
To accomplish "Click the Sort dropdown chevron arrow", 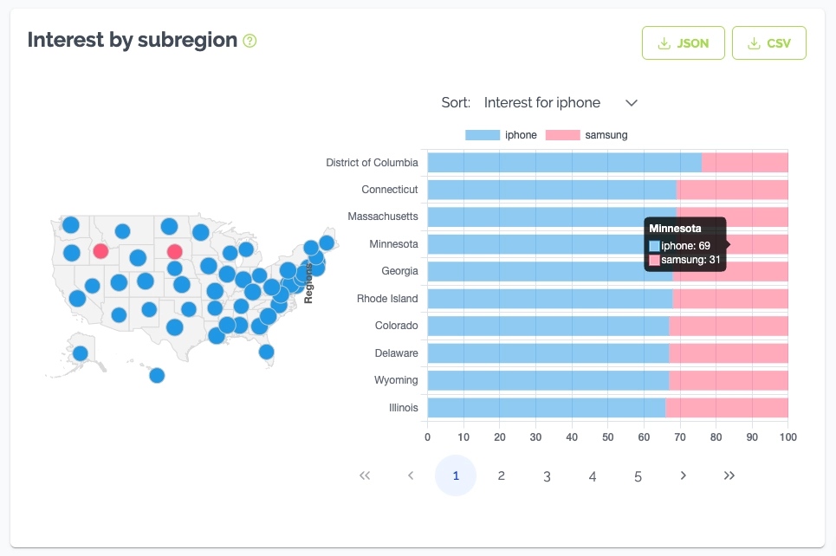I will 632,103.
